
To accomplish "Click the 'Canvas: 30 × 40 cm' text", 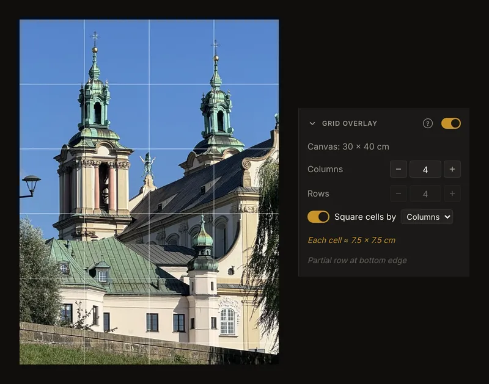I will coord(348,147).
